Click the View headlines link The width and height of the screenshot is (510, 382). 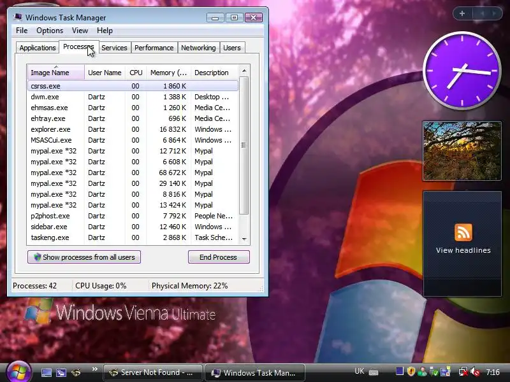click(463, 250)
